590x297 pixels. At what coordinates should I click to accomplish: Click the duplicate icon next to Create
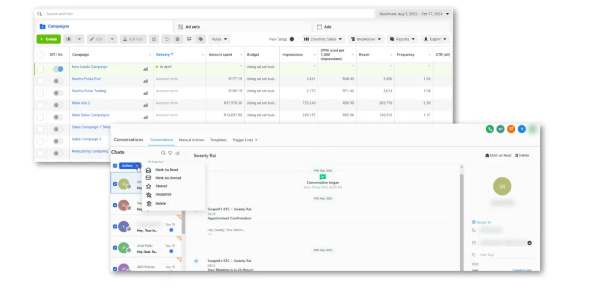click(68, 39)
